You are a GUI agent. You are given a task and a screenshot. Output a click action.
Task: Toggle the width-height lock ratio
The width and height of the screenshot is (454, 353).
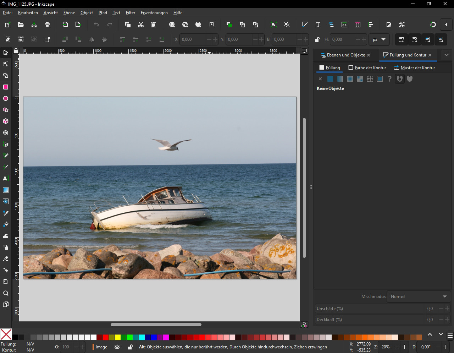tap(317, 39)
